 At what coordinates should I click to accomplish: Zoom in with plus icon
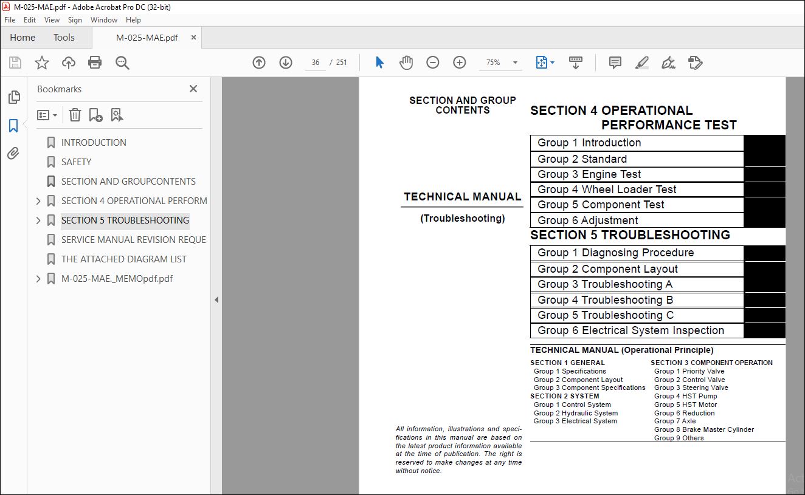[x=460, y=63]
